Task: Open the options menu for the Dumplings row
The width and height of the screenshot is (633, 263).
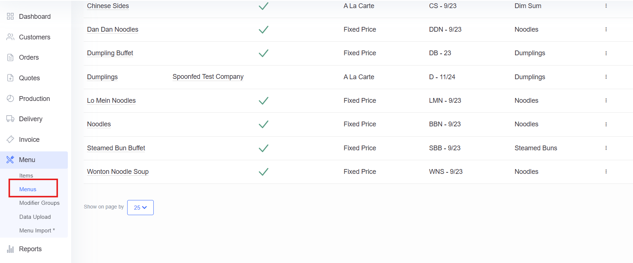Action: click(x=606, y=77)
